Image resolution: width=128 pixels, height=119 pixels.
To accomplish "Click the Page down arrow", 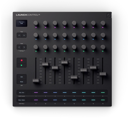I will pyautogui.click(x=24, y=35).
